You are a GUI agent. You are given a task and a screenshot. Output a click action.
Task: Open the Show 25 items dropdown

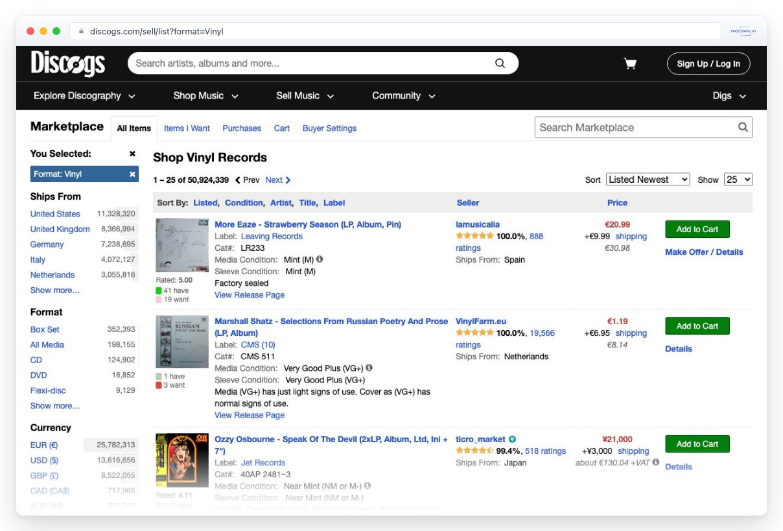(x=738, y=180)
